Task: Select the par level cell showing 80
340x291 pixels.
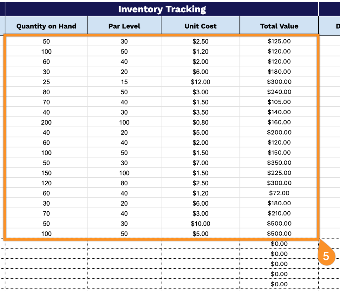Action: 124,183
